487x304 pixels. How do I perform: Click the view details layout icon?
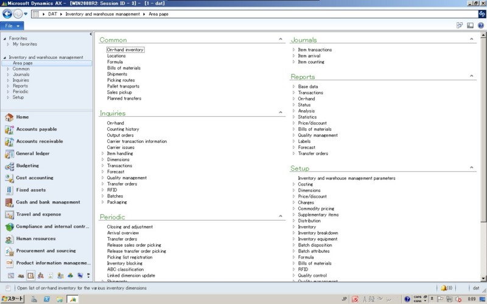tap(460, 26)
